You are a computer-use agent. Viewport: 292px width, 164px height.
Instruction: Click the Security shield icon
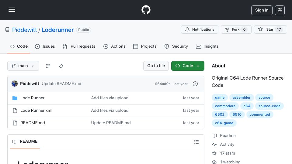pyautogui.click(x=167, y=46)
